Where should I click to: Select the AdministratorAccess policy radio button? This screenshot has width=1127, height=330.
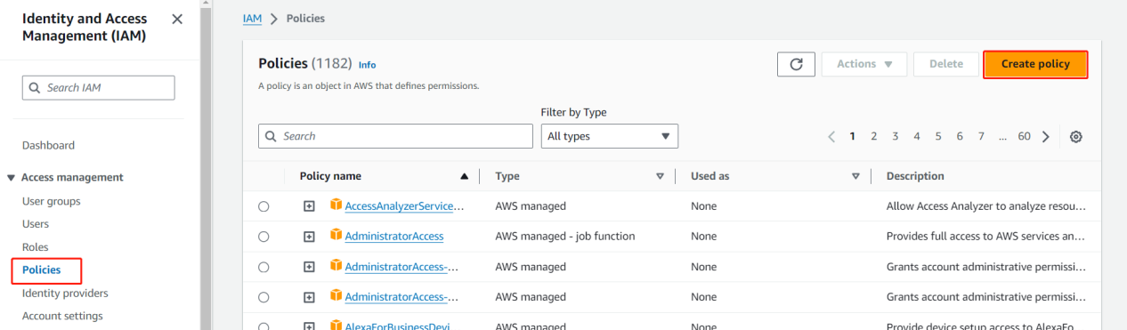(x=264, y=237)
